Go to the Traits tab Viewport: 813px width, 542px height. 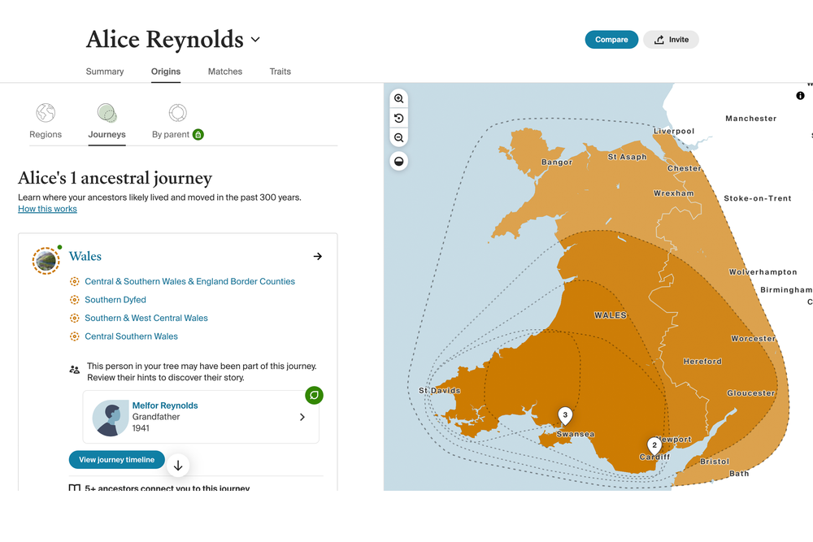tap(280, 72)
